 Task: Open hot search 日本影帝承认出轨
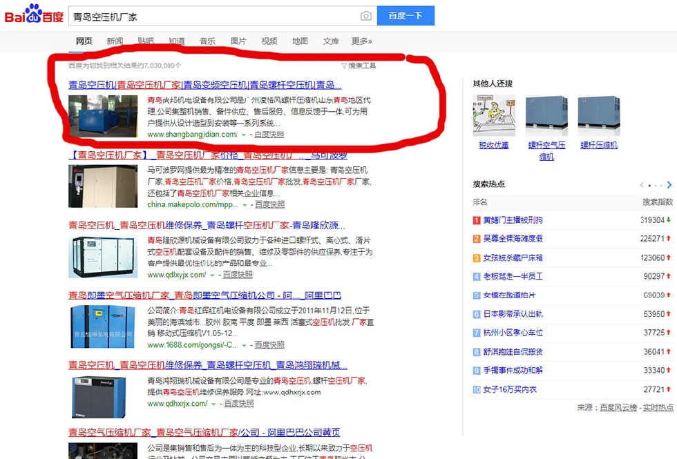[x=513, y=314]
